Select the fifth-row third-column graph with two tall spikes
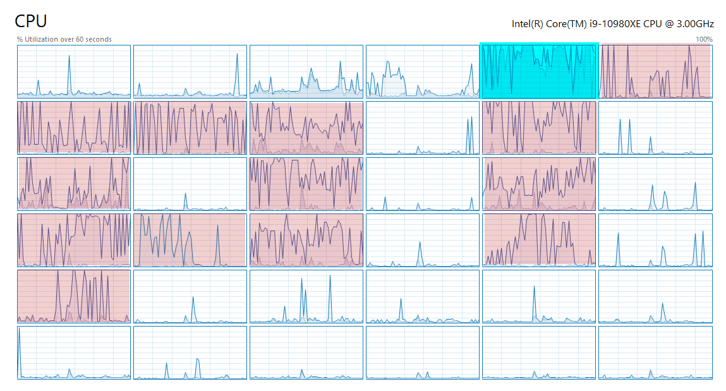 pyautogui.click(x=306, y=297)
